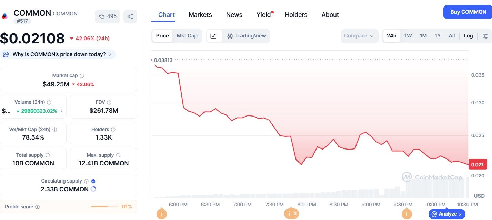Image resolution: width=492 pixels, height=220 pixels.
Task: Enable Log scale on chart
Action: [468, 36]
